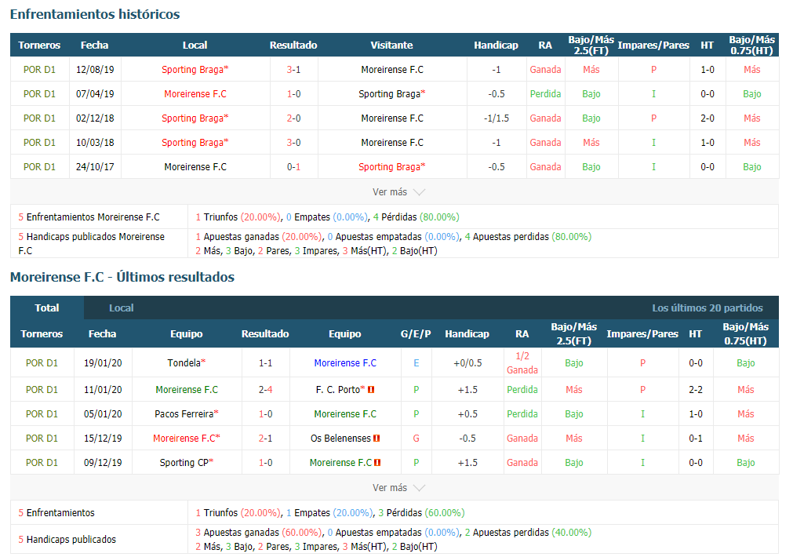Click G result indicator in Belenenses row
The width and height of the screenshot is (793, 557).
point(417,438)
